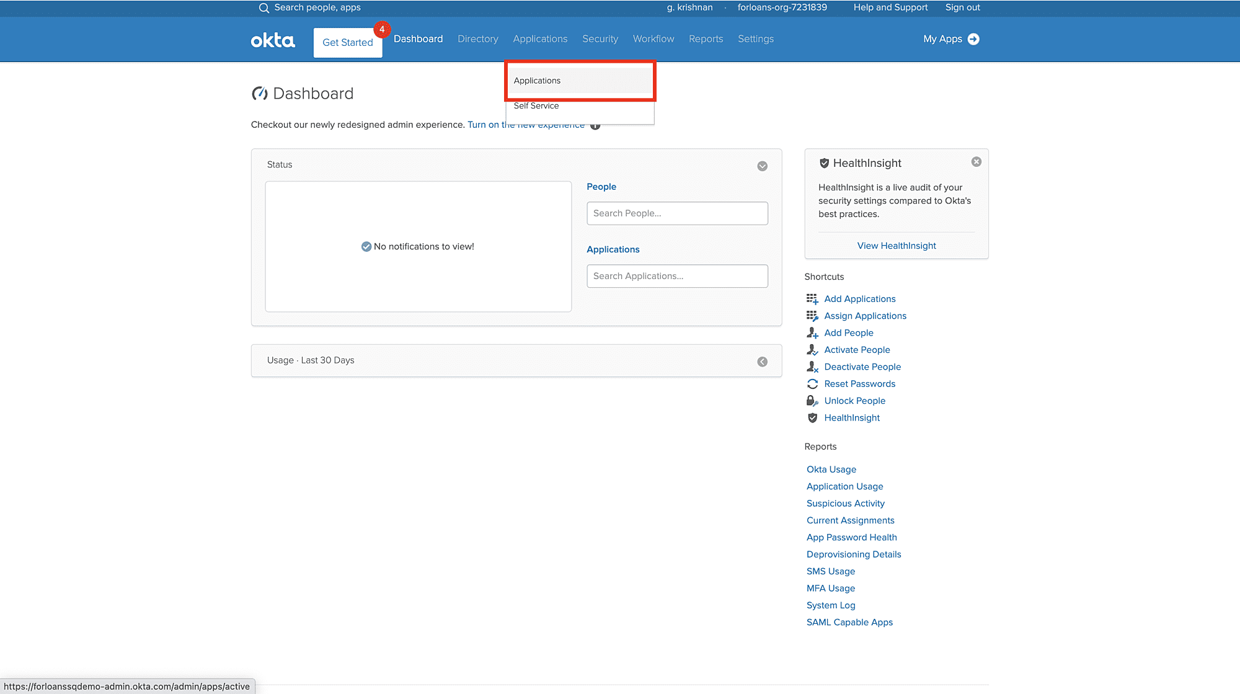The image size is (1240, 694).
Task: Choose Self Service menu entry
Action: [536, 106]
